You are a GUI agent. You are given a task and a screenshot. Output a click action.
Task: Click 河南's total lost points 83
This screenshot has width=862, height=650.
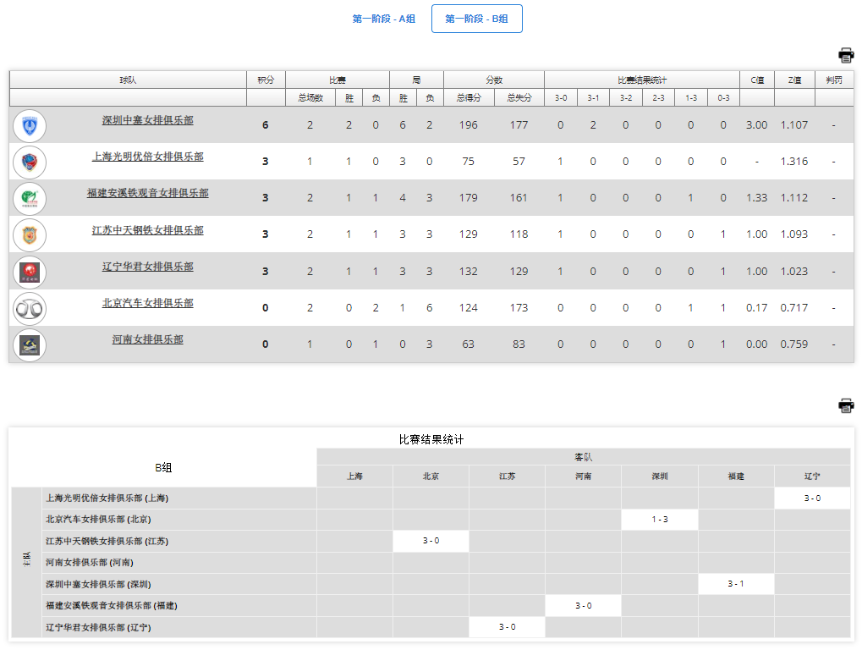(x=519, y=344)
